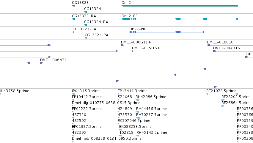
Task: Click the RE28202.5prime label
Action: pos(236,97)
